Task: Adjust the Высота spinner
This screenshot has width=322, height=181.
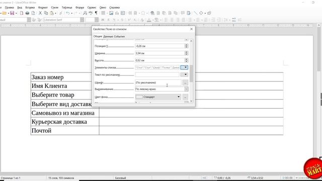Action: click(186, 60)
